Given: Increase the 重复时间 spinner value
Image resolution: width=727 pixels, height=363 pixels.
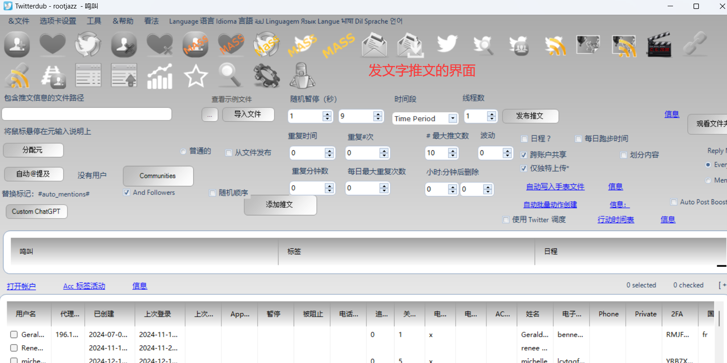Looking at the screenshot, I should coord(329,150).
